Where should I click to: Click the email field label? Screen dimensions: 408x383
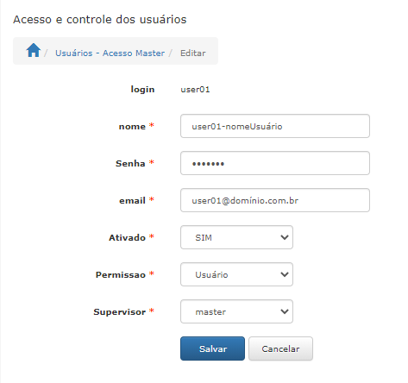pos(132,200)
